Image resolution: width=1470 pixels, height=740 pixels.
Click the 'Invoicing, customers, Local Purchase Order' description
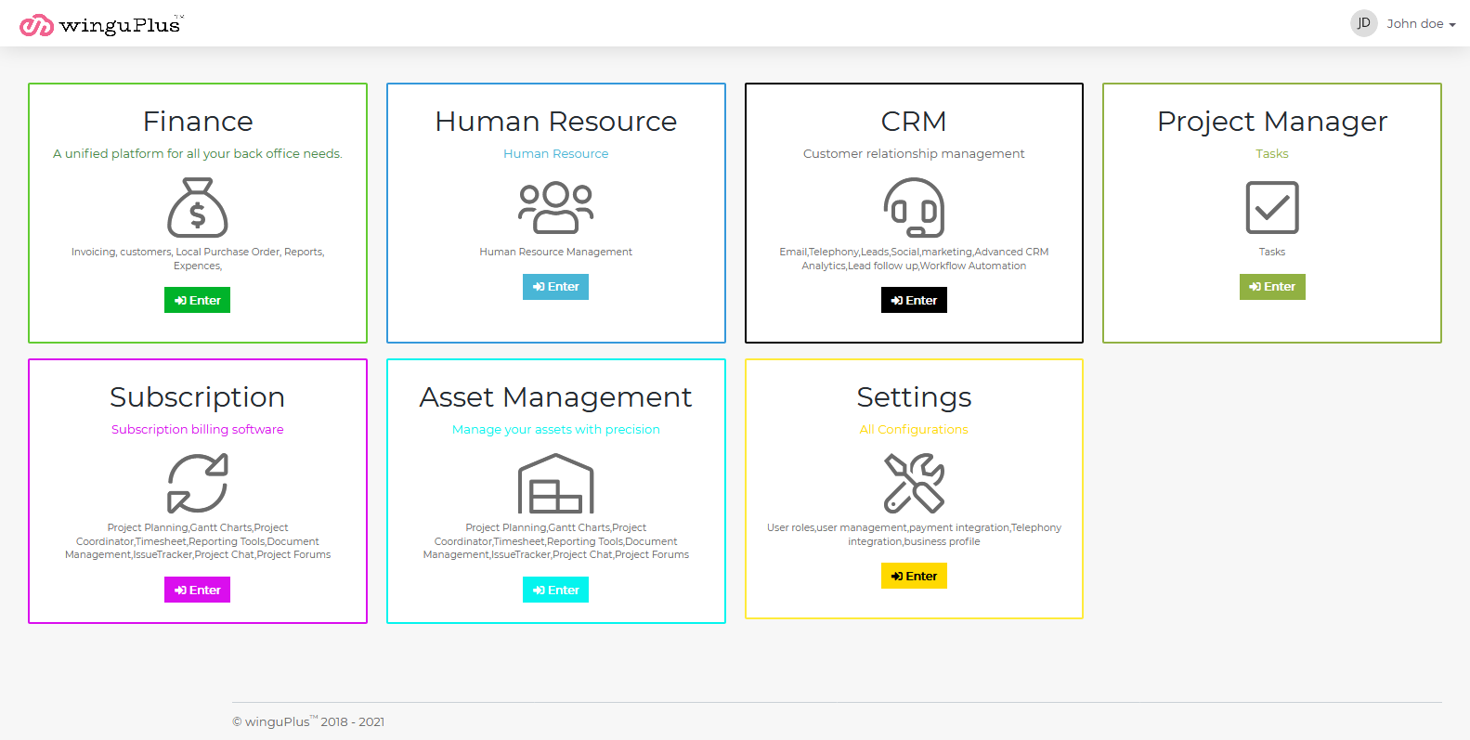198,258
